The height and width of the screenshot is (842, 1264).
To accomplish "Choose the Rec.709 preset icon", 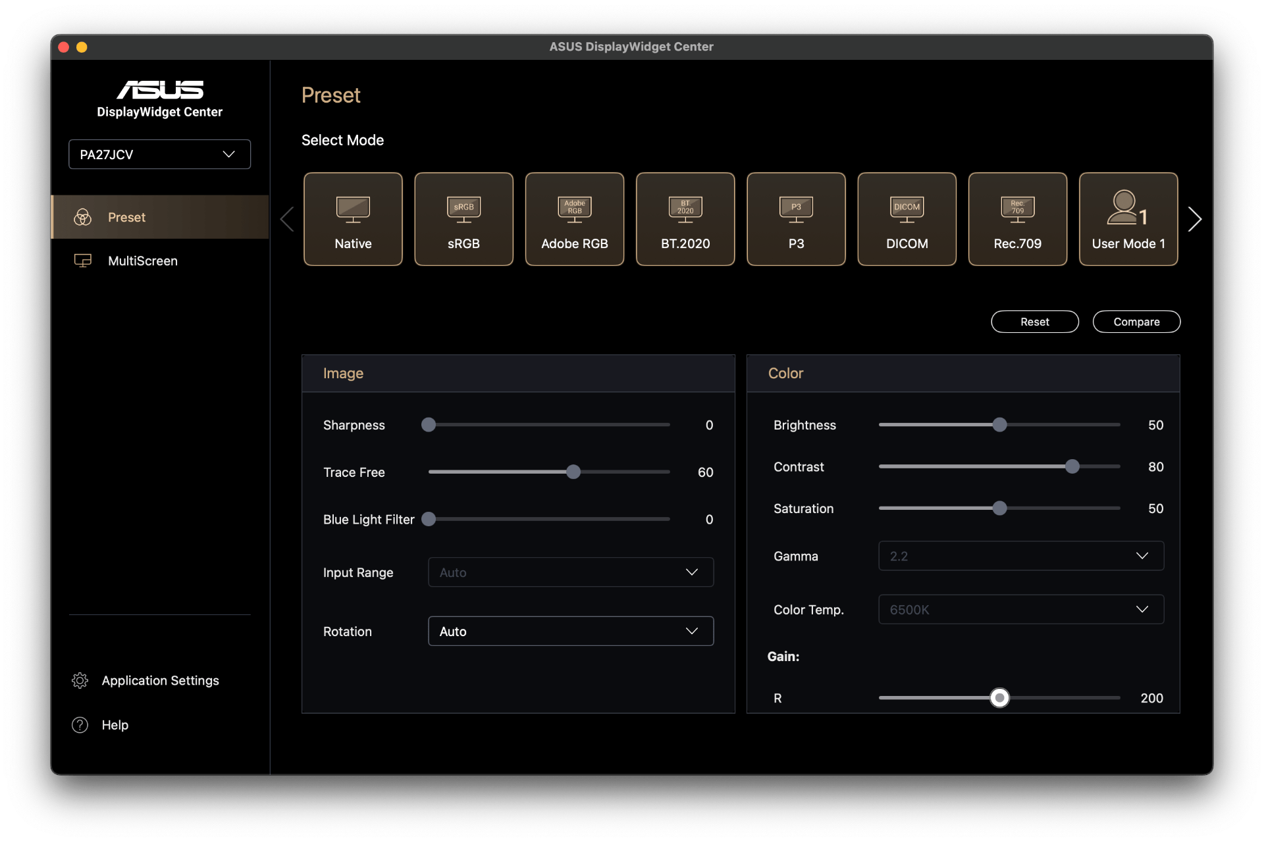I will coord(1017,219).
